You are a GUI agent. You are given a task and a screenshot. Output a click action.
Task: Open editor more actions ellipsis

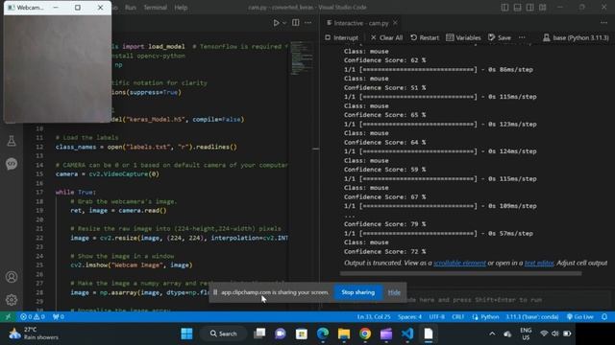pos(307,23)
